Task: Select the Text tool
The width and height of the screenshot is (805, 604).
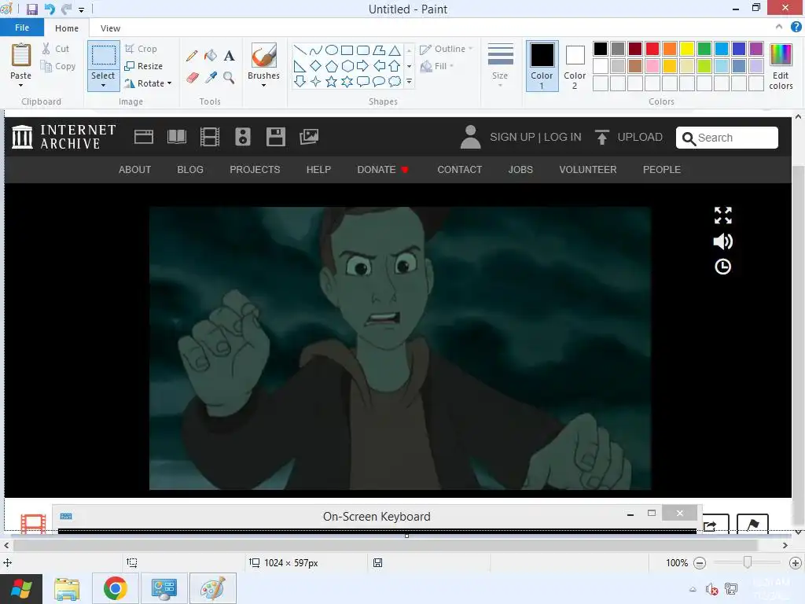Action: click(229, 56)
